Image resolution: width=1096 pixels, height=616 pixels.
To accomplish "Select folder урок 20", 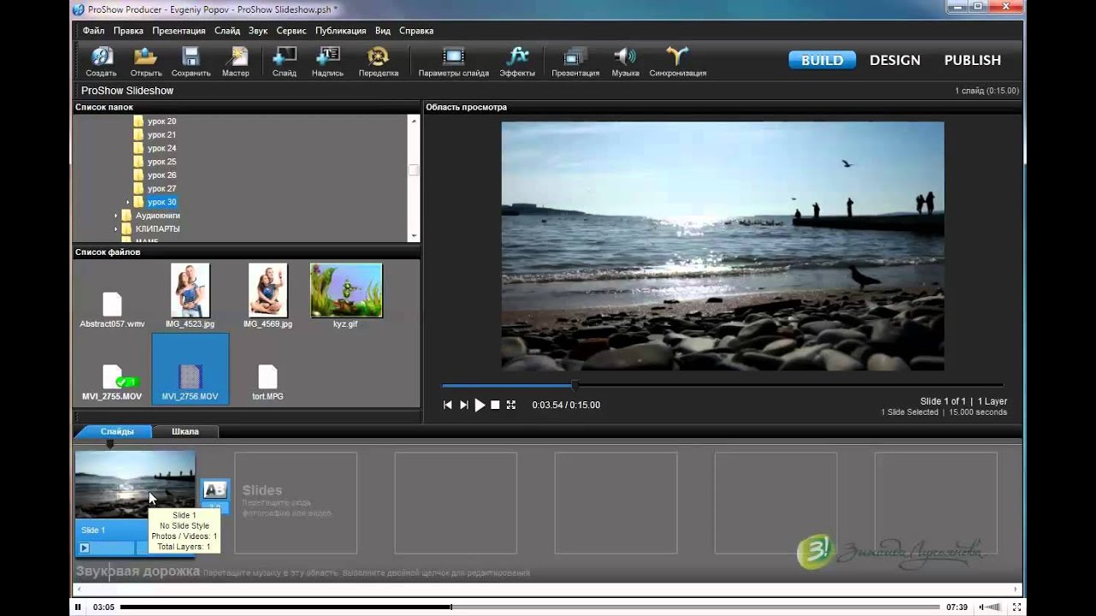I will 161,121.
